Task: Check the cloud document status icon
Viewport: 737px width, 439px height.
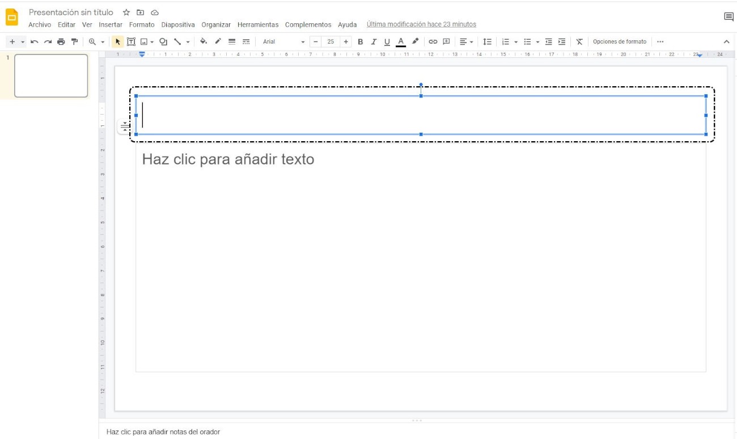Action: coord(155,12)
